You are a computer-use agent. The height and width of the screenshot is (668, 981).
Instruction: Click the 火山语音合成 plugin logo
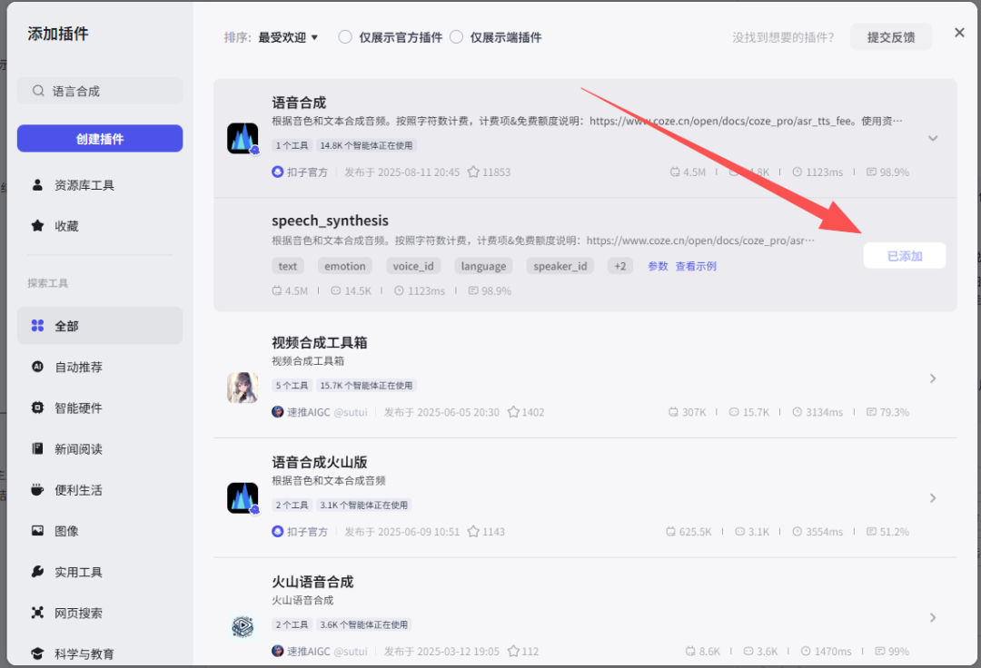[x=243, y=626]
